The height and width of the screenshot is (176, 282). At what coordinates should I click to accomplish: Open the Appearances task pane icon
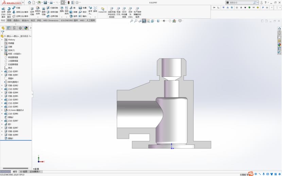point(279,45)
